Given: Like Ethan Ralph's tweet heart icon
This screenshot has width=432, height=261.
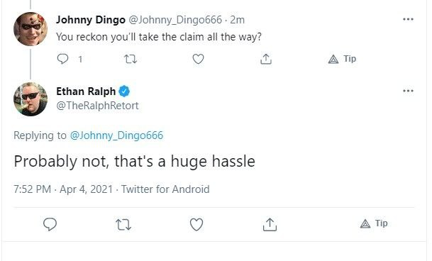Looking at the screenshot, I should 196,225.
